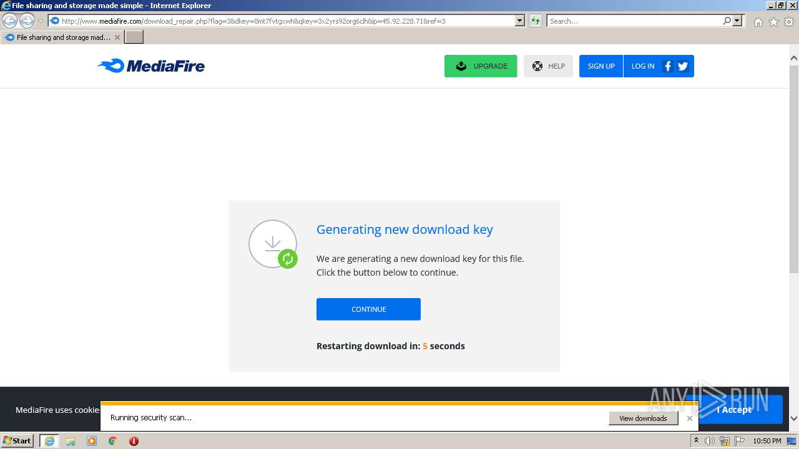Click the Running security scan text

pos(151,418)
